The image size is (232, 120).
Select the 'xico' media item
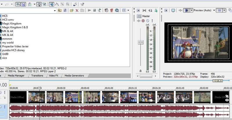(x=4, y=58)
